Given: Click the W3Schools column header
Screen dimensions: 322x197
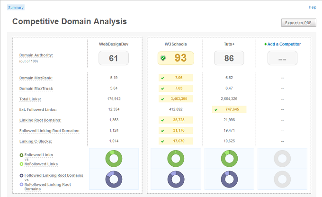Looking at the screenshot, I should pyautogui.click(x=176, y=44).
